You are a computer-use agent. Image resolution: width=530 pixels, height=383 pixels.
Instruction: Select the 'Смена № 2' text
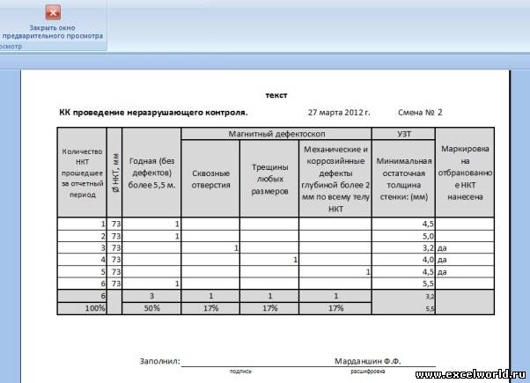(x=420, y=112)
